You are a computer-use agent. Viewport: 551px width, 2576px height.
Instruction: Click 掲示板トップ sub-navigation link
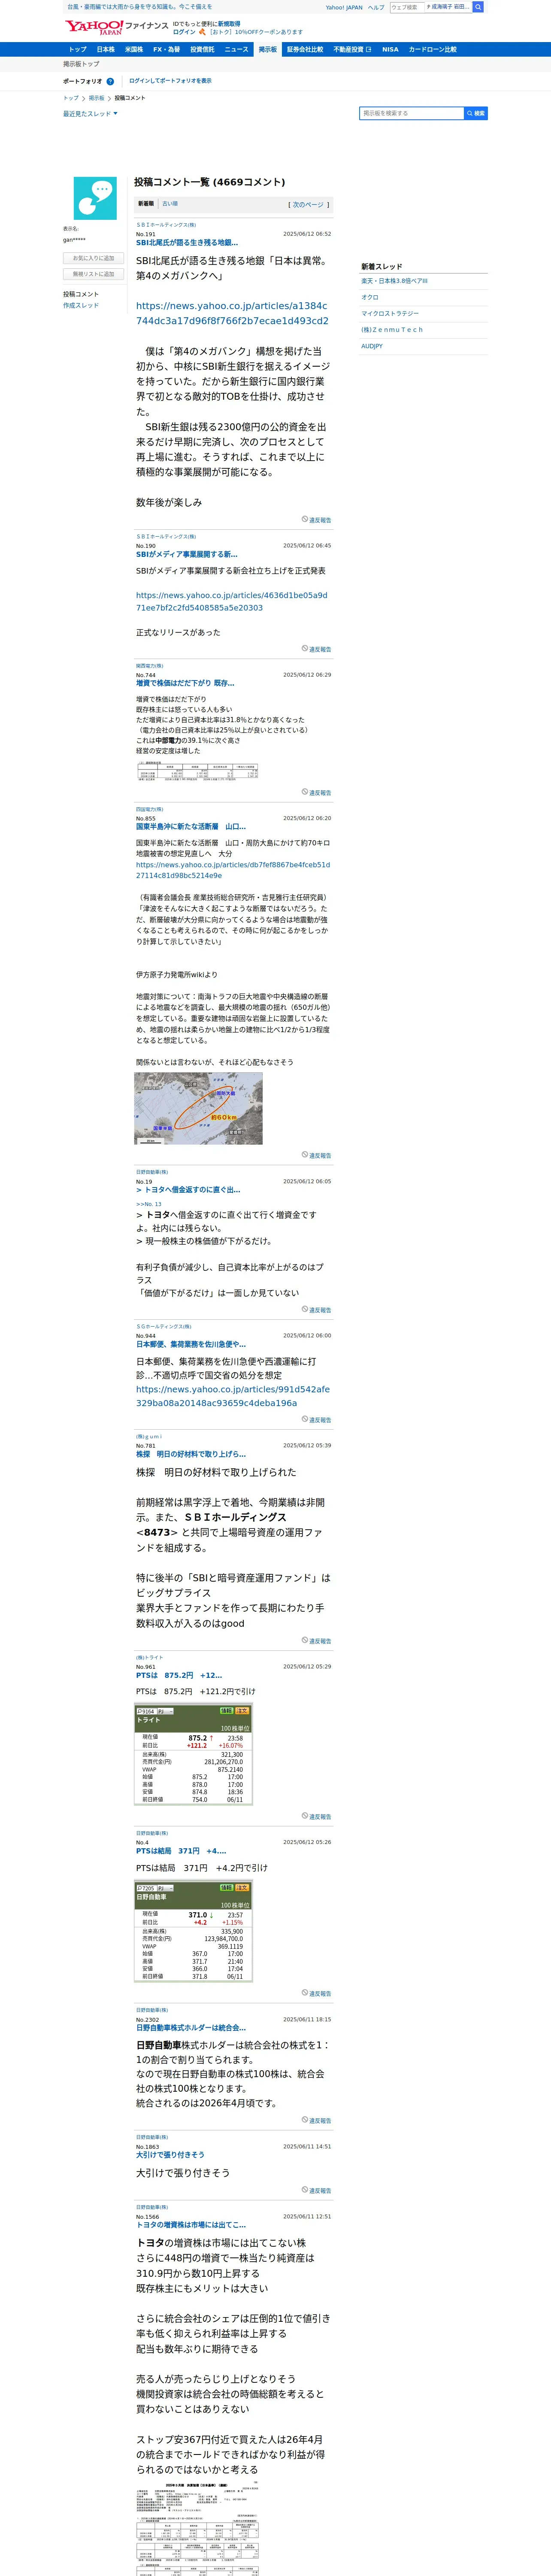point(81,64)
